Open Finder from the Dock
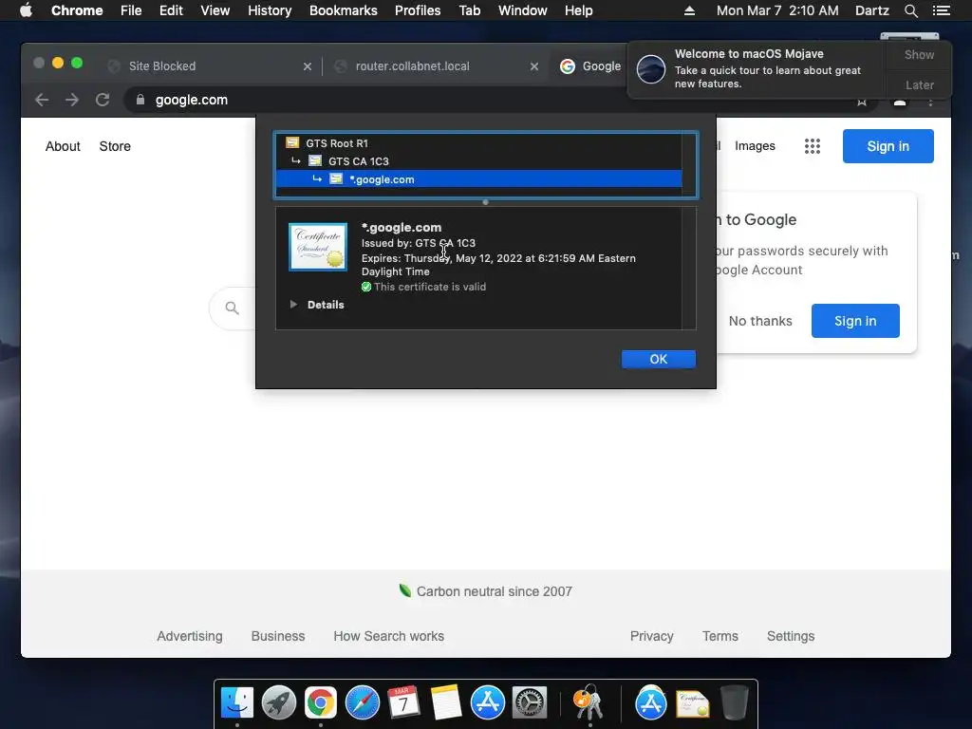Image resolution: width=972 pixels, height=729 pixels. point(237,702)
